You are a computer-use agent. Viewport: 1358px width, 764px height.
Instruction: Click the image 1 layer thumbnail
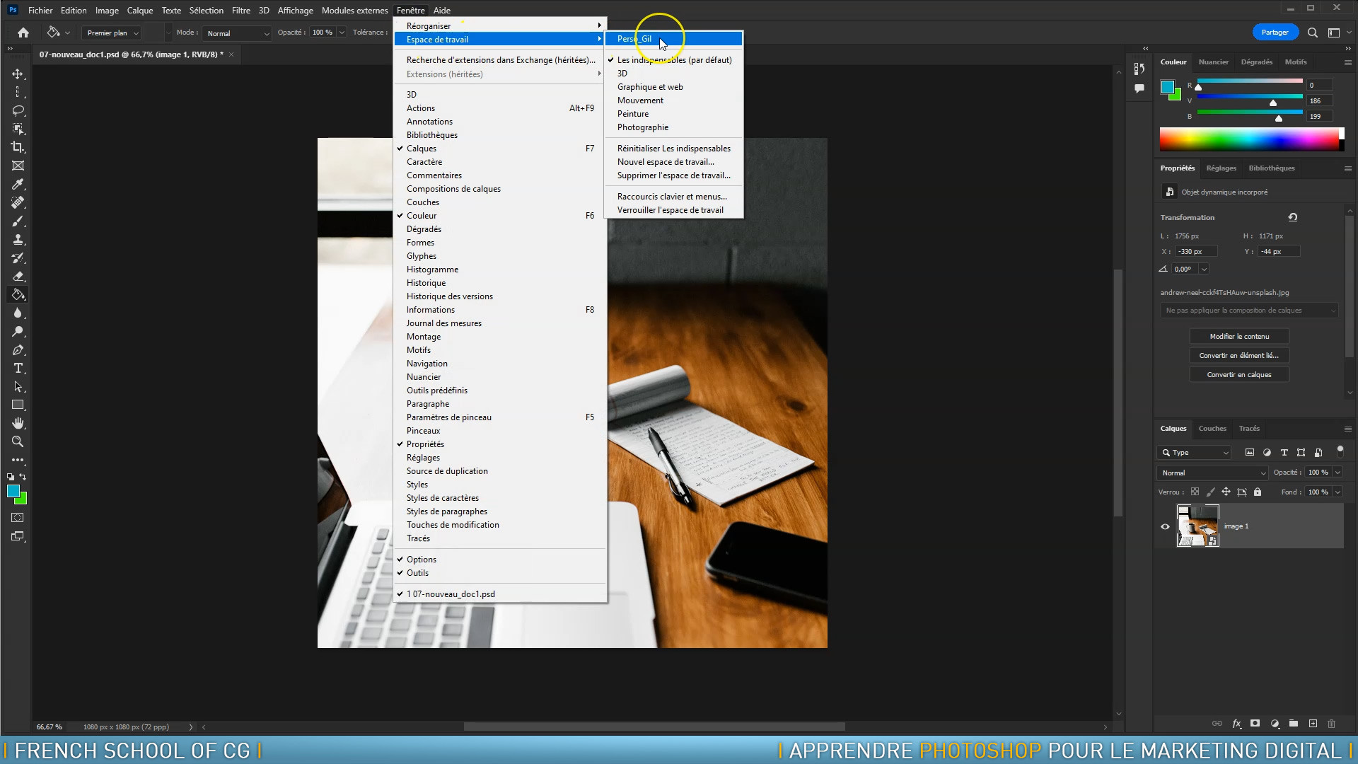1197,526
